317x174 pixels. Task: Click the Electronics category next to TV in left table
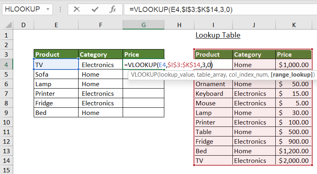[101, 65]
